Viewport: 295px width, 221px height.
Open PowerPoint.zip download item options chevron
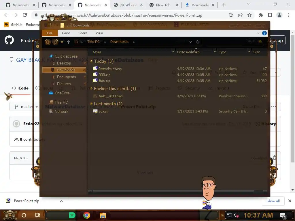point(61,201)
